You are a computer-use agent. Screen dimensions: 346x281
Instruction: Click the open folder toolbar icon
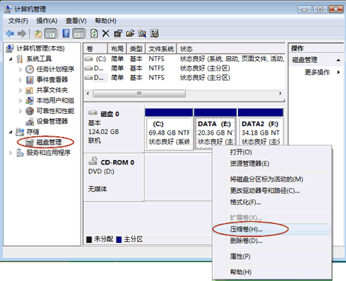coord(130,33)
